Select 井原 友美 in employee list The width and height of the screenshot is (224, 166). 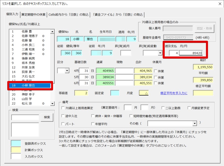30,67
